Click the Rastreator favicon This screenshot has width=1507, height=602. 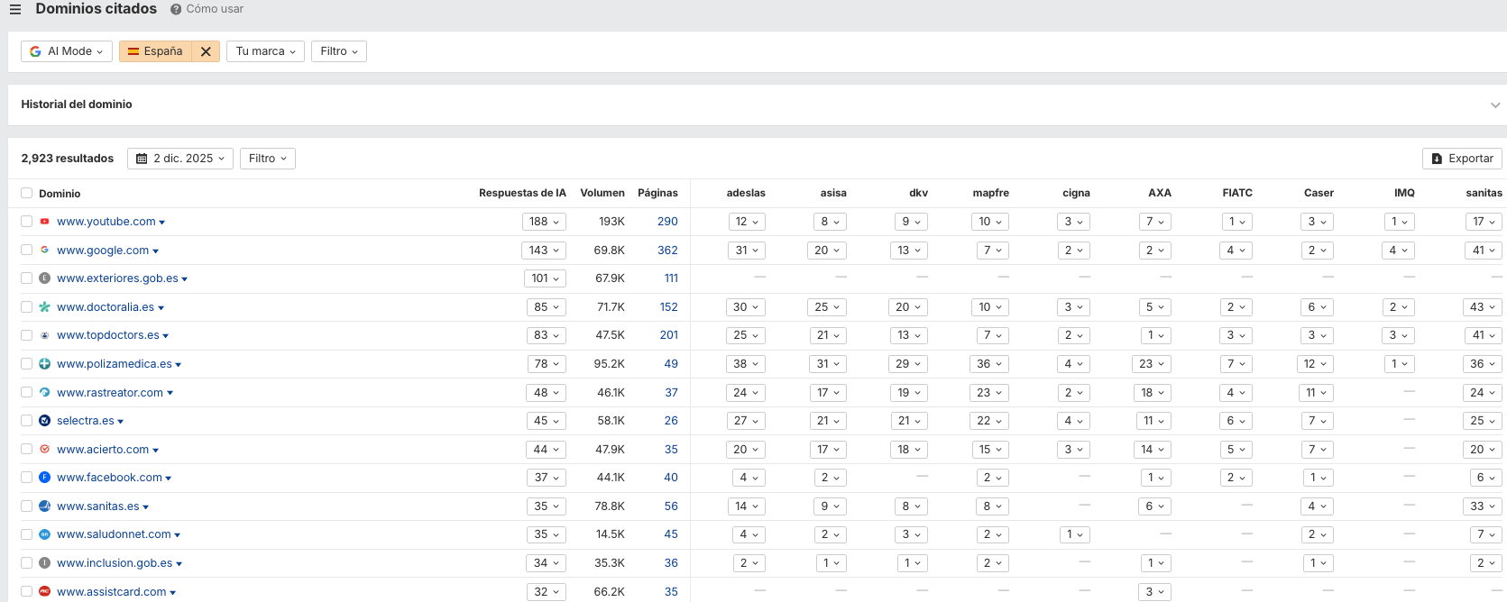click(x=44, y=393)
